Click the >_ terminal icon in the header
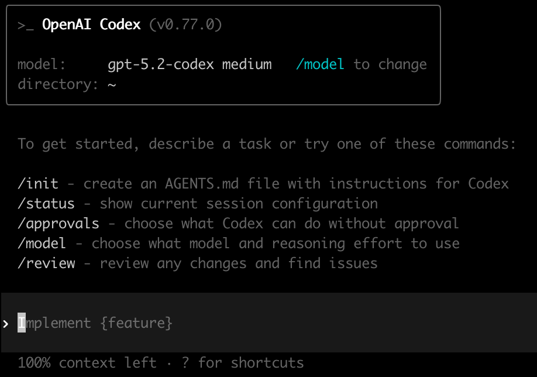 click(26, 25)
